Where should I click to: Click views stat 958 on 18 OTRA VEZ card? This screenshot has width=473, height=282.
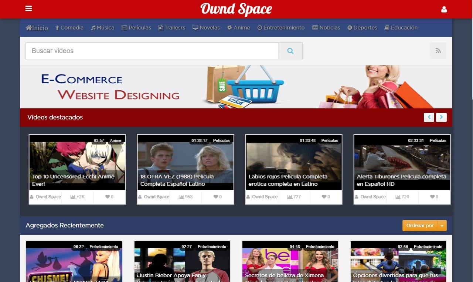pos(186,197)
